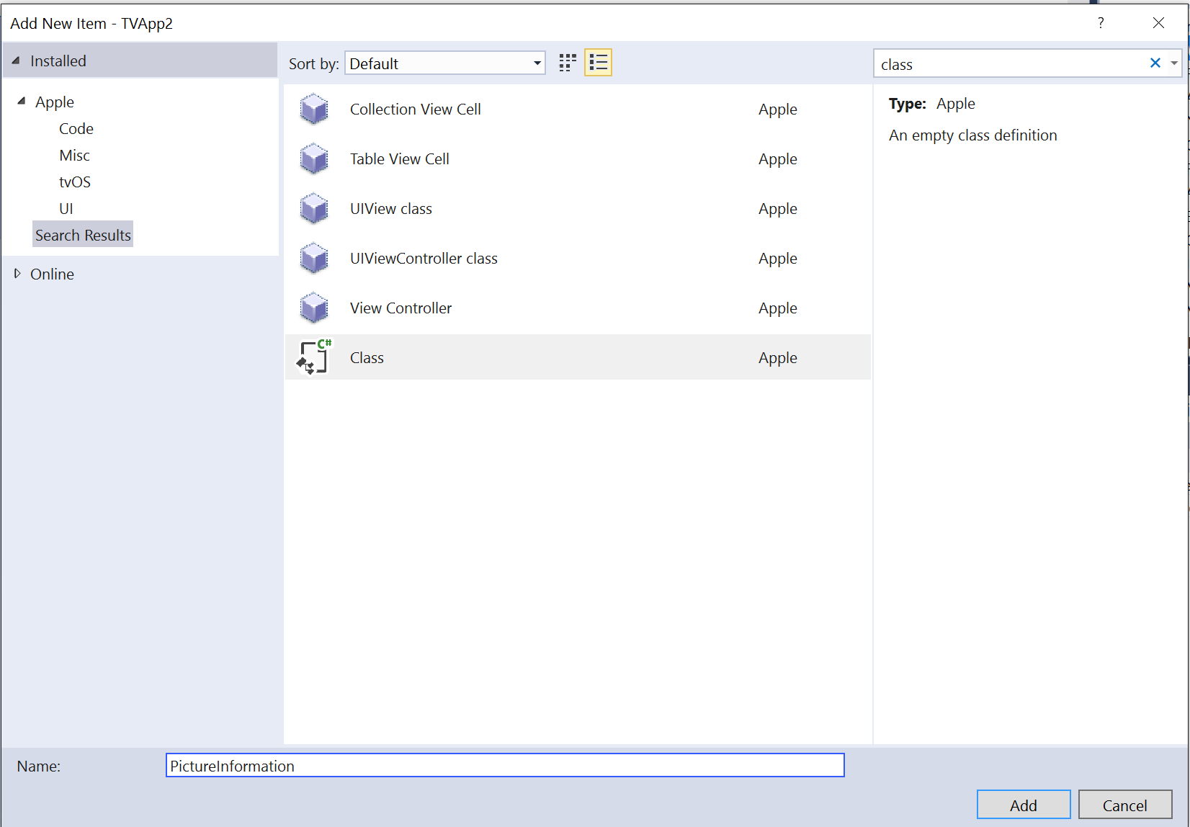Viewport: 1190px width, 827px height.
Task: Select the UIView class template icon
Action: click(x=314, y=208)
